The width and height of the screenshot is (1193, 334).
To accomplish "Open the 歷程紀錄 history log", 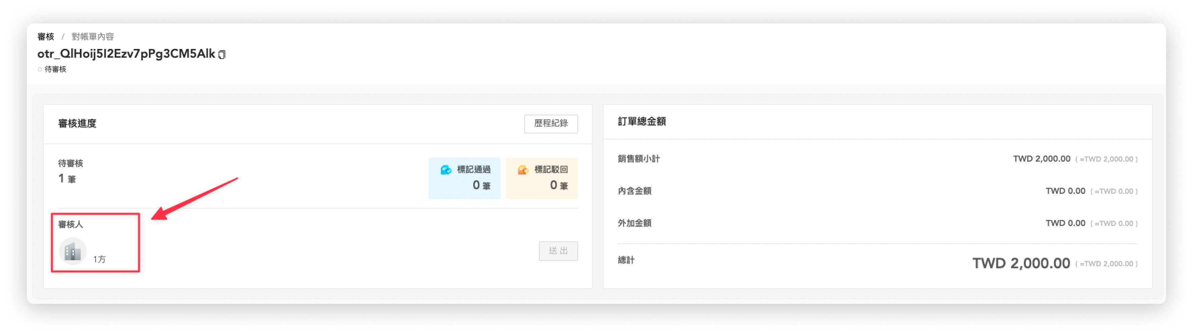I will (x=551, y=123).
